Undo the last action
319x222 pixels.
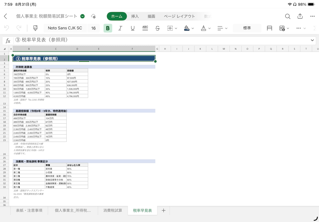[x=7, y=28]
